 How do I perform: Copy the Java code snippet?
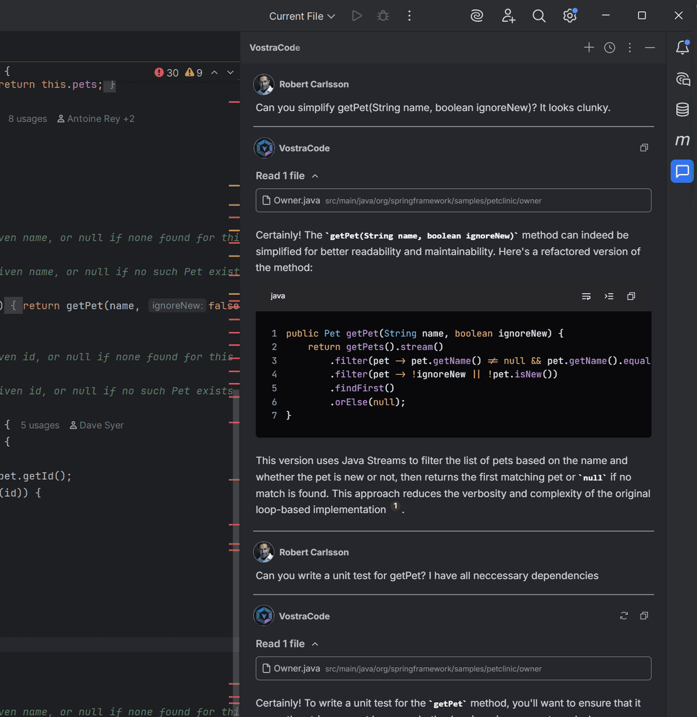631,296
